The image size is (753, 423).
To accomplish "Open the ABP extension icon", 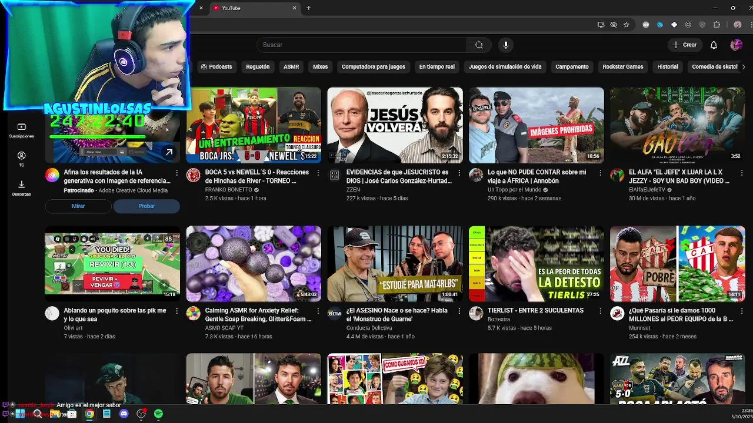I will (x=646, y=25).
